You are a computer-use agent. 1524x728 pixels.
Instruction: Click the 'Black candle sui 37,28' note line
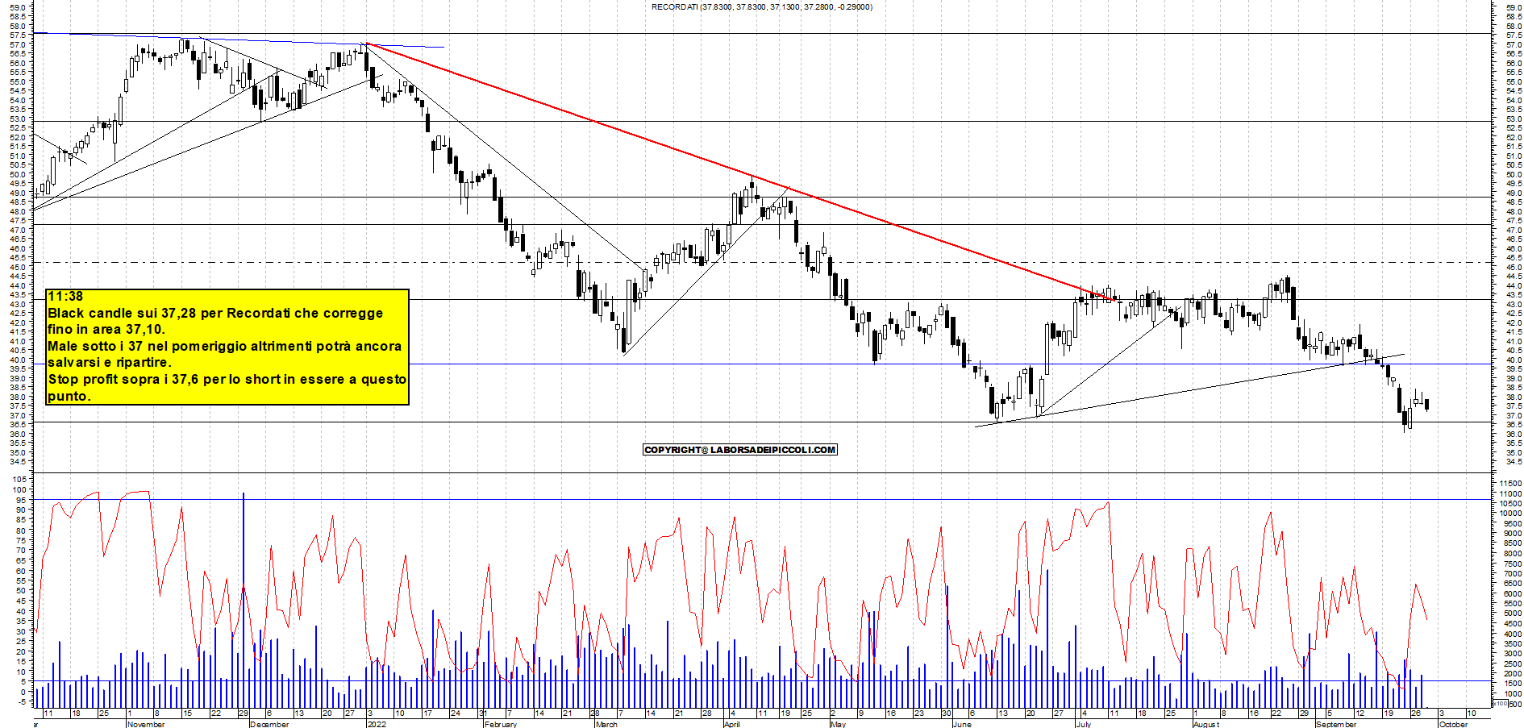pyautogui.click(x=215, y=313)
